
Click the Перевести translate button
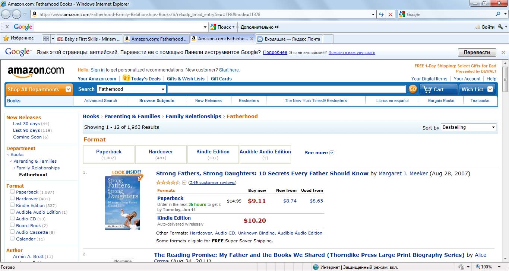pyautogui.click(x=477, y=52)
